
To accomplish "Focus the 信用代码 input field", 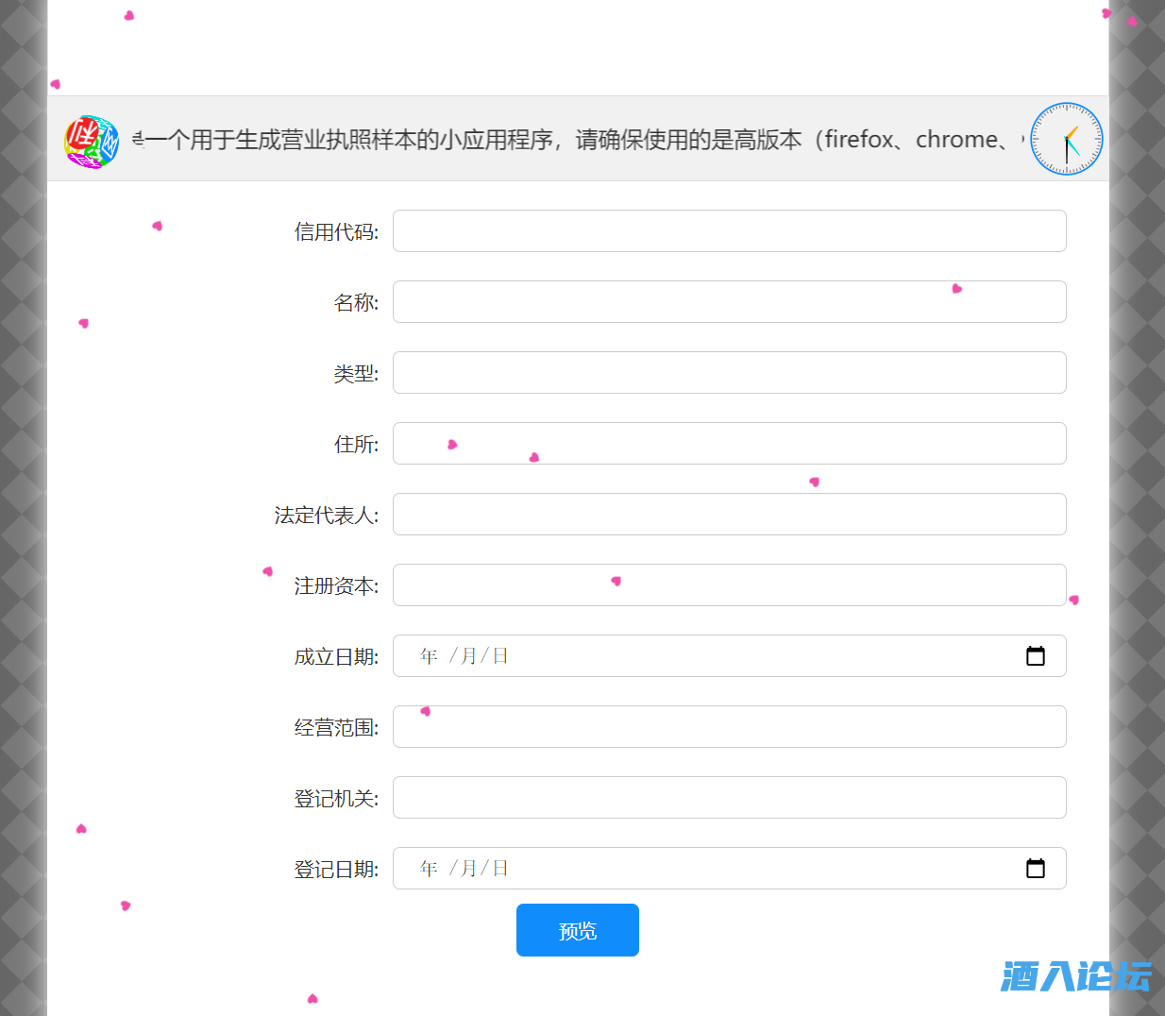I will 729,231.
